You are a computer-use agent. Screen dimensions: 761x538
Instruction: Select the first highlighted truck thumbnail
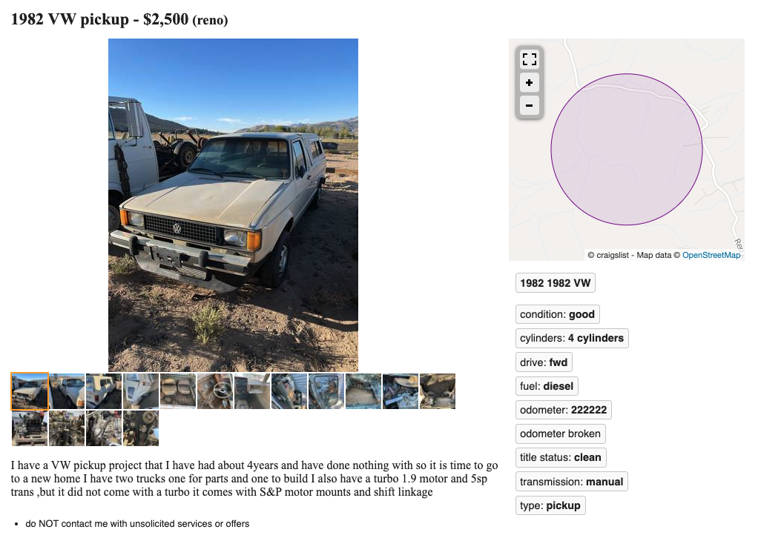pyautogui.click(x=30, y=391)
